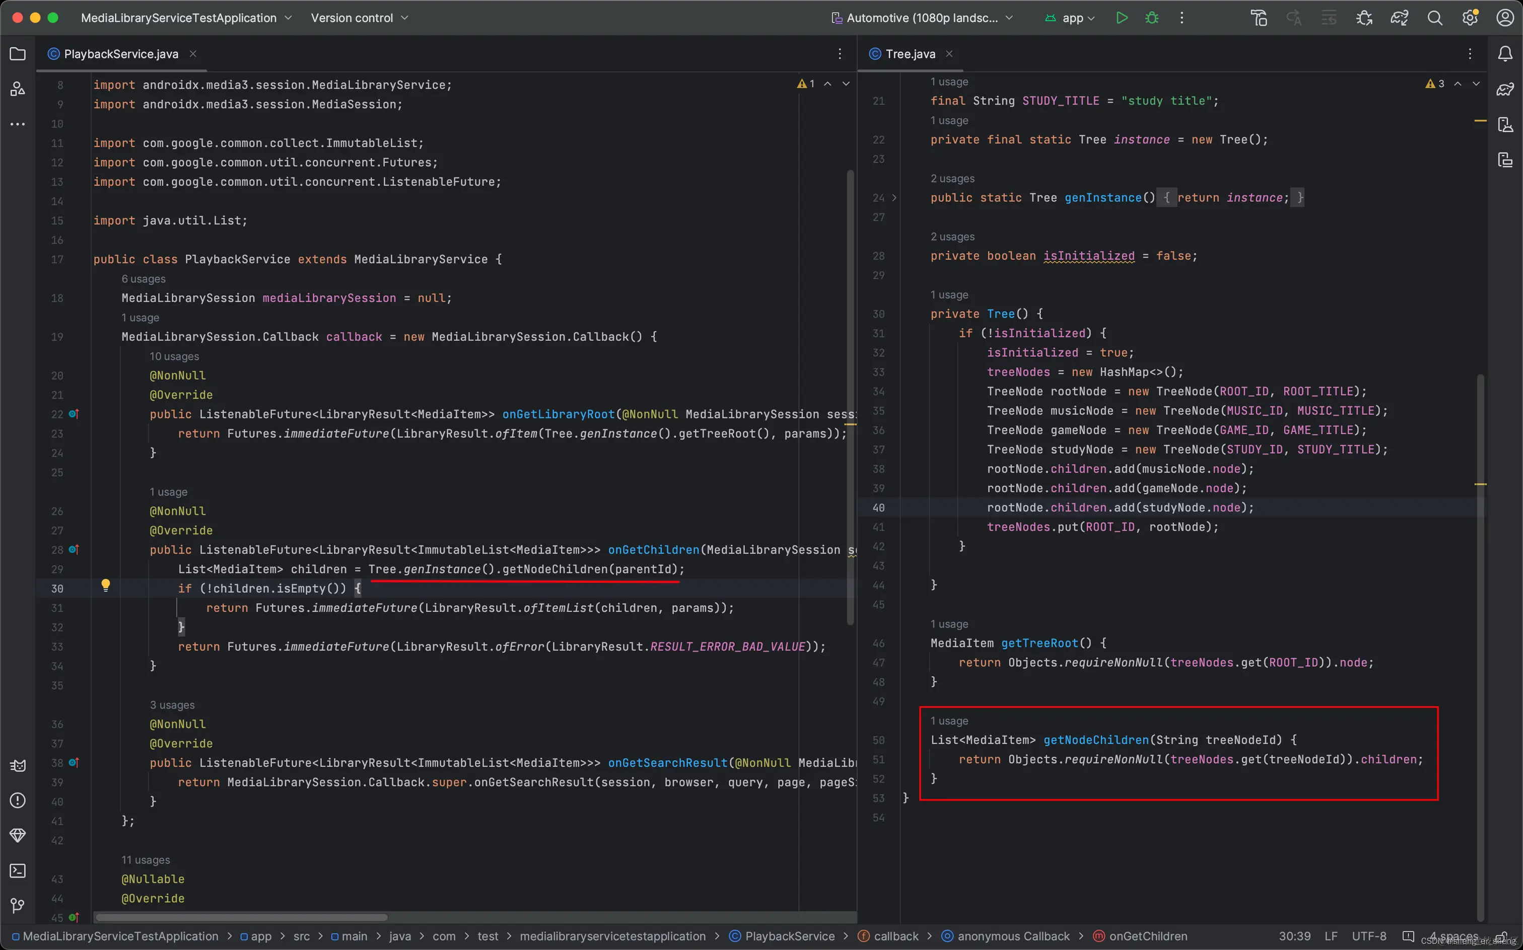Open the Logcat cat icon panel
Viewport: 1523px width, 950px height.
pos(18,765)
